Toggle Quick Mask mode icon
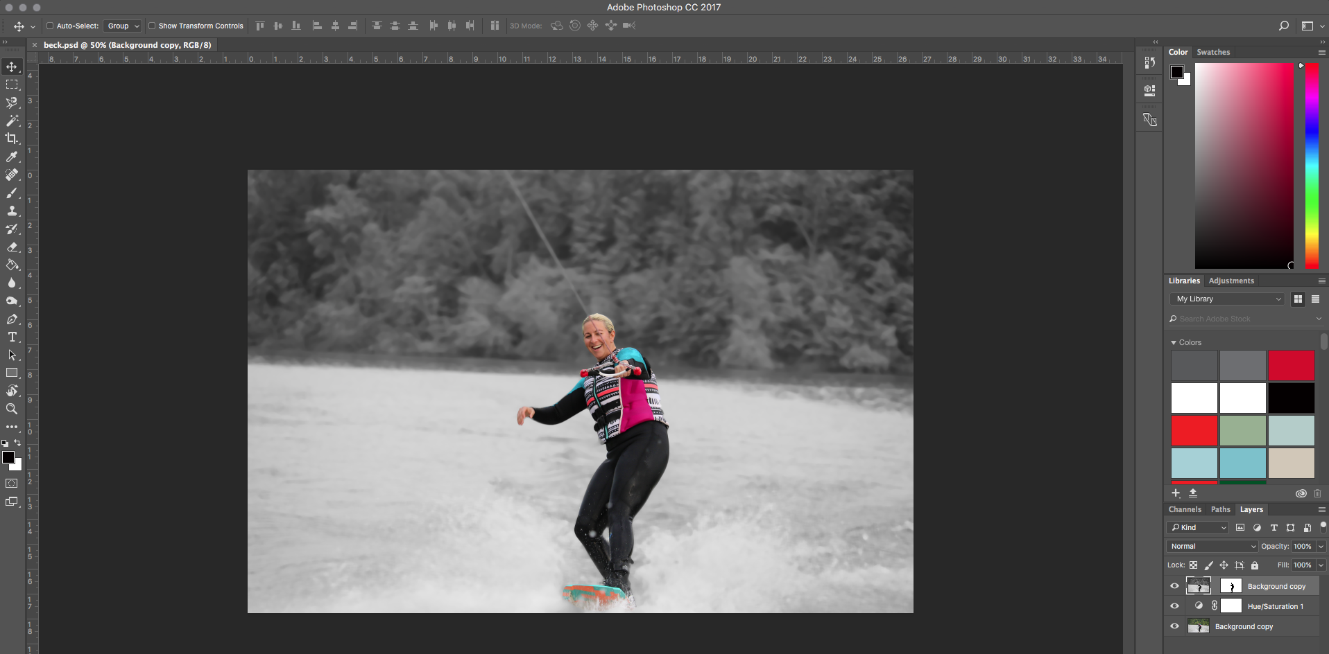Screen dimensions: 1329x654 click(12, 484)
